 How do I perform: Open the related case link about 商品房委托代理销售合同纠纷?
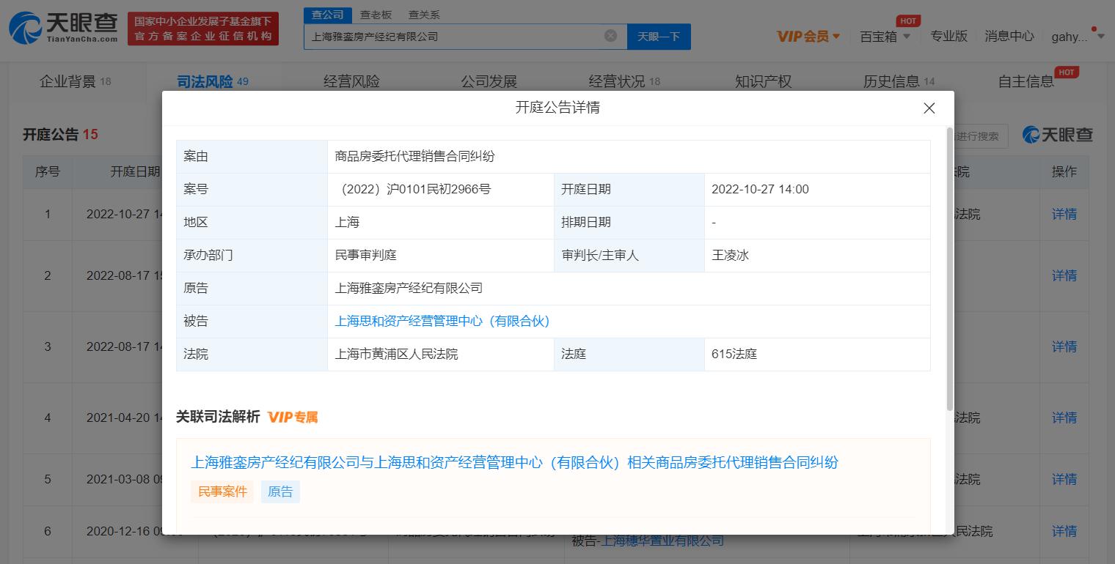point(514,462)
